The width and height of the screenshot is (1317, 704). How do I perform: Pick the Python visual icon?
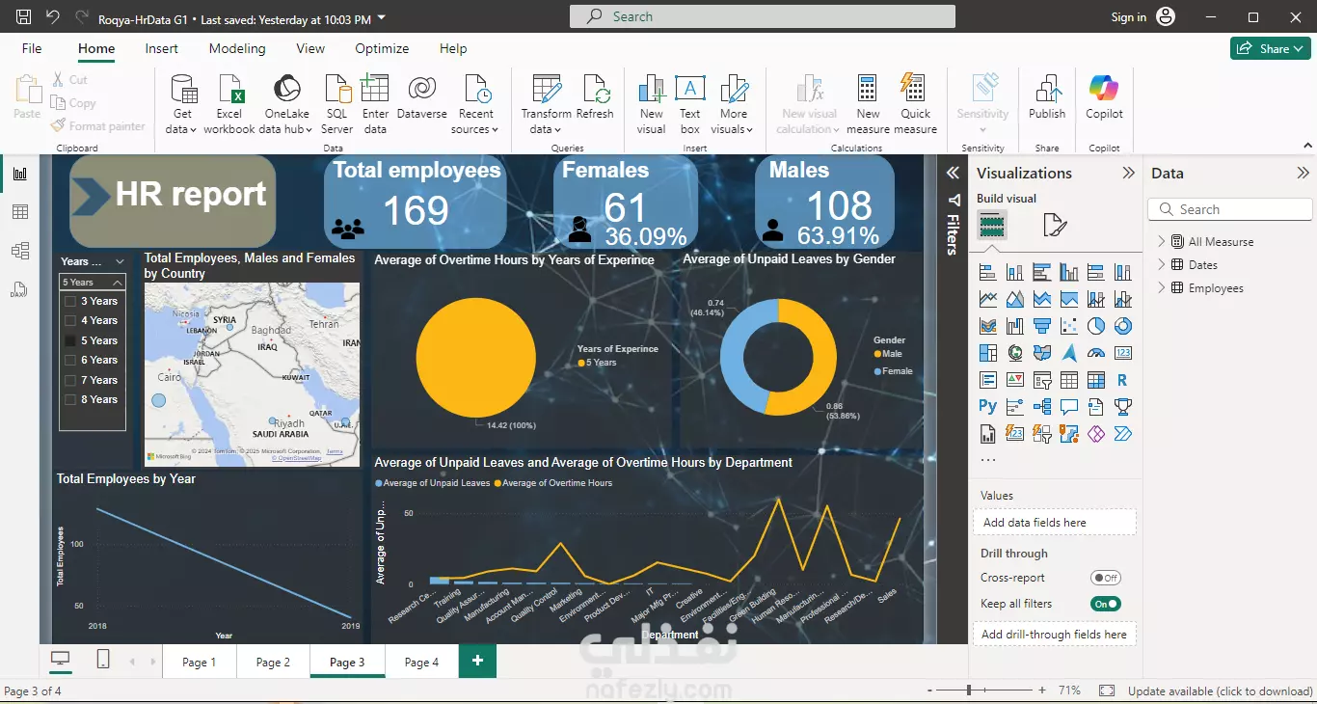[987, 407]
